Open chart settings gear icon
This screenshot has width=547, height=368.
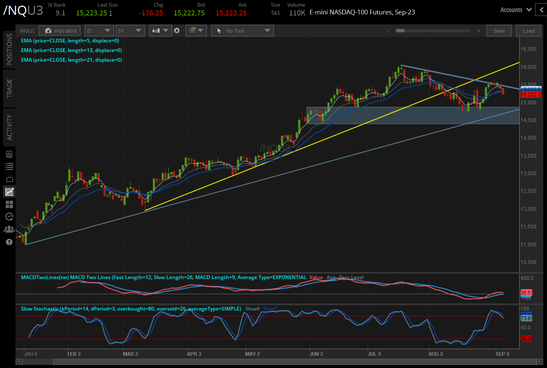point(177,31)
